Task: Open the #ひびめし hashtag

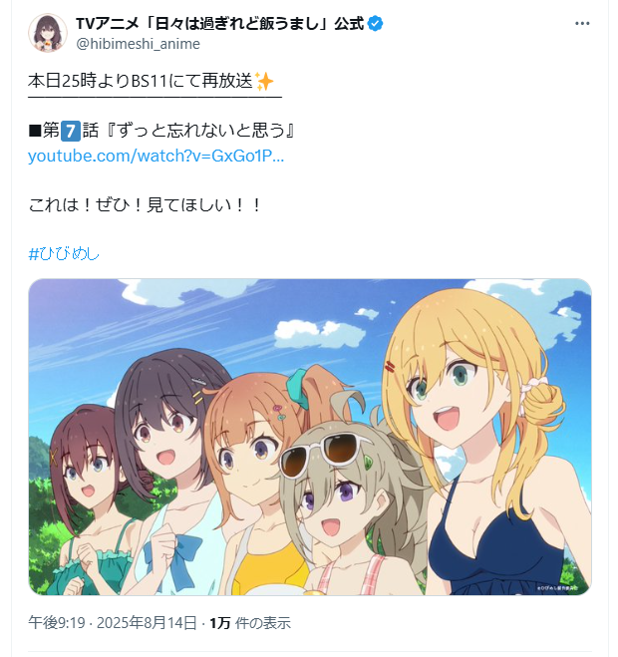Action: pos(64,254)
